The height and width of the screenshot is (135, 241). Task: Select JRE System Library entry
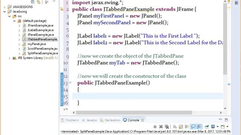[38, 58]
